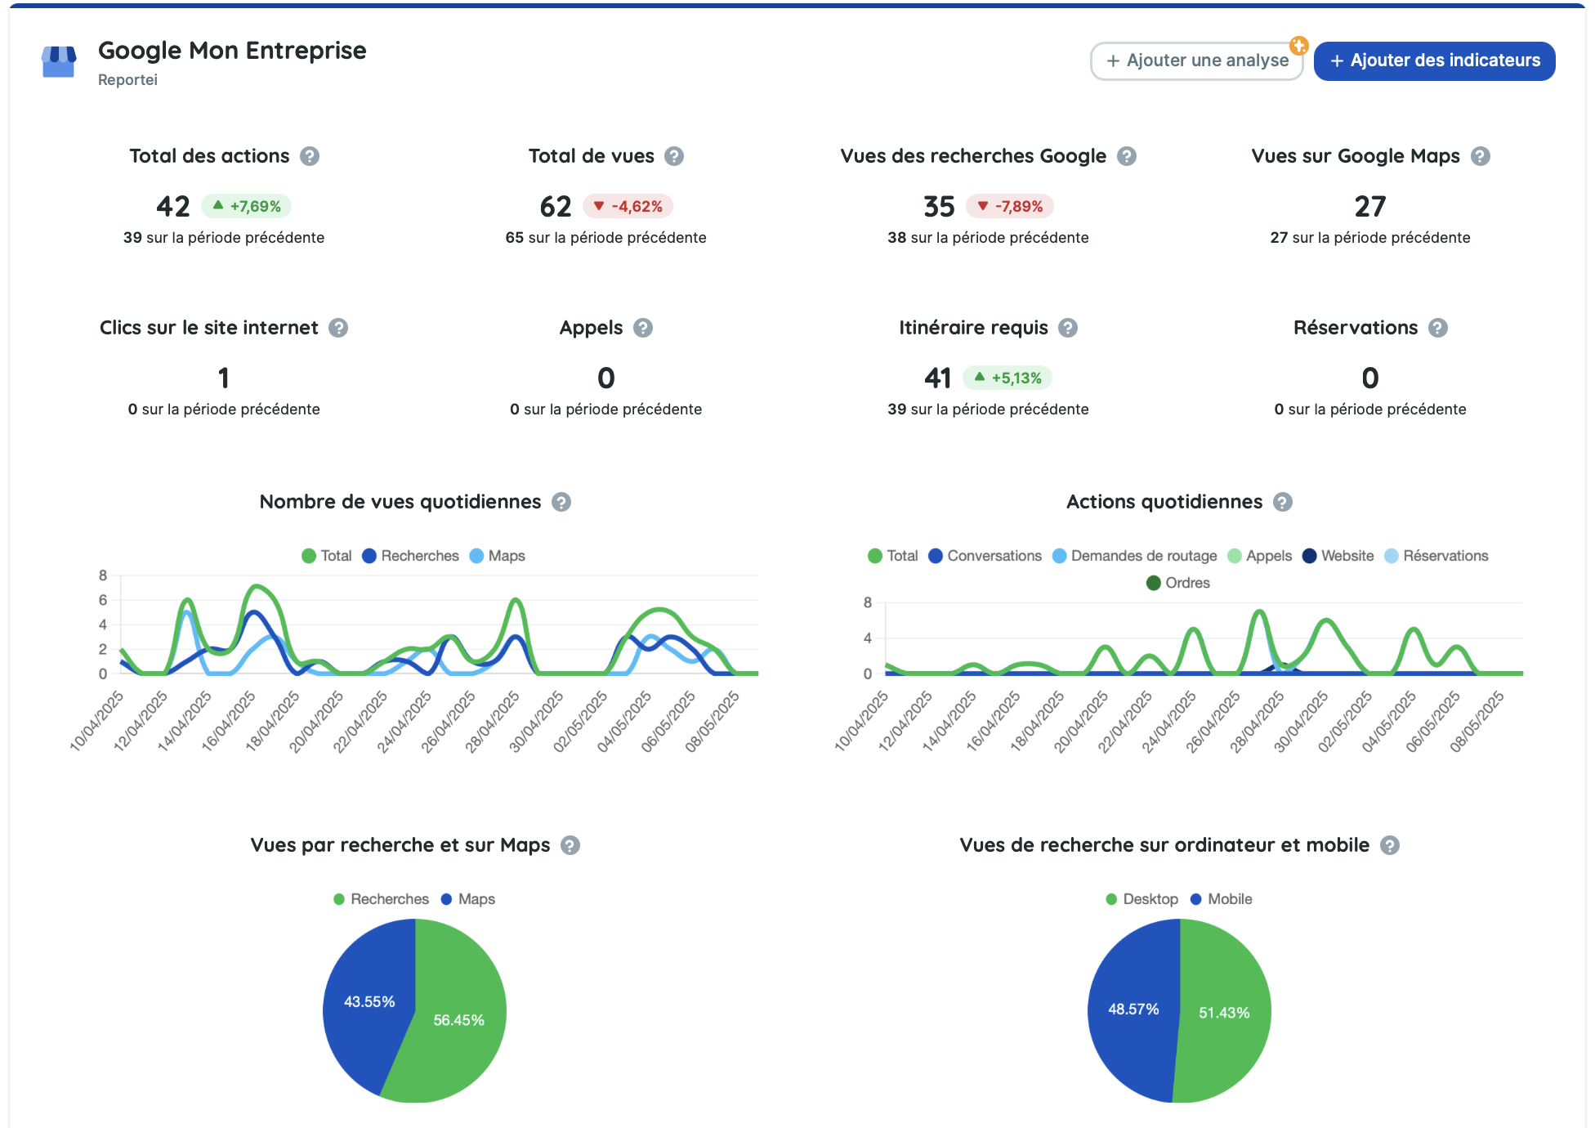
Task: Open help tooltip for Vues des recherches Google
Action: pos(1127,156)
